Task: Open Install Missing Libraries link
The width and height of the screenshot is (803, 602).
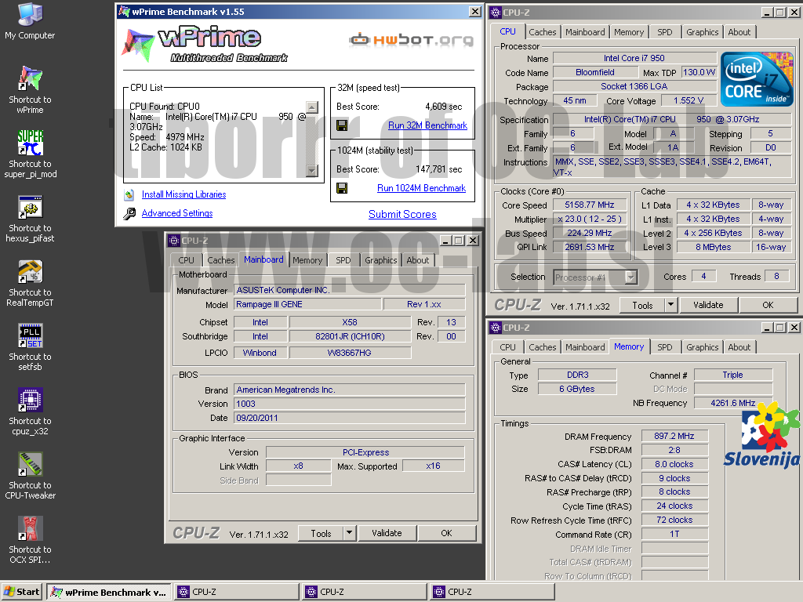Action: coord(183,194)
